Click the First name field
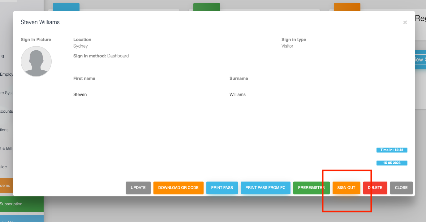This screenshot has height=222, width=426. [124, 95]
